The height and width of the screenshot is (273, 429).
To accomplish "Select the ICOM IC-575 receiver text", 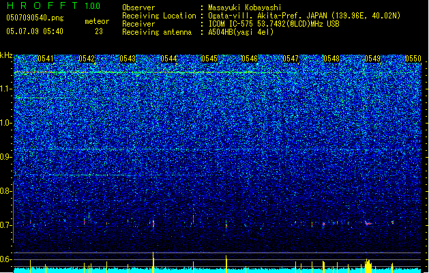I will tap(273, 24).
